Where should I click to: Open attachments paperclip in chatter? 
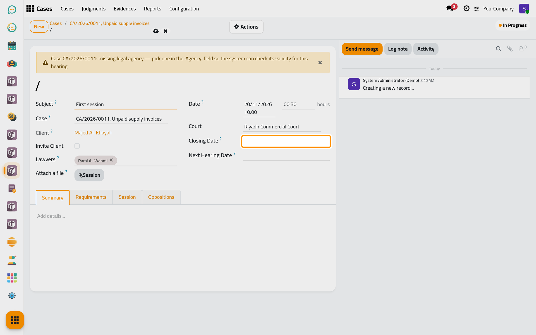pyautogui.click(x=510, y=49)
